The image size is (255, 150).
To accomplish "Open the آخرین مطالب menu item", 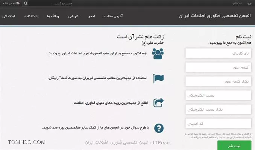I will point(114,16).
